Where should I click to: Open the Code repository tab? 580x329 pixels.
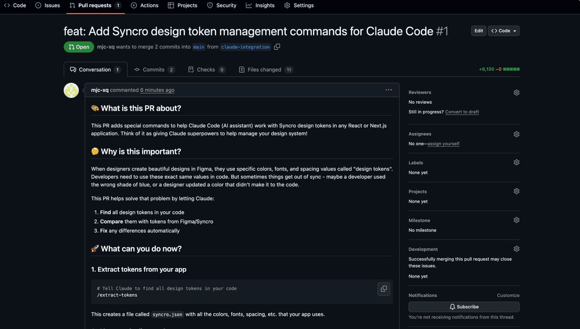[x=14, y=5]
